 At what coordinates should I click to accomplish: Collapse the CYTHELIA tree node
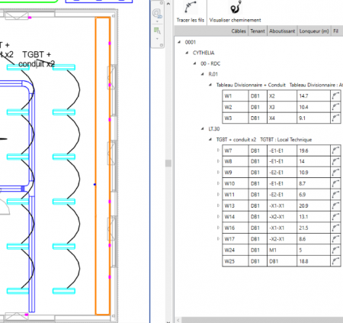188,53
